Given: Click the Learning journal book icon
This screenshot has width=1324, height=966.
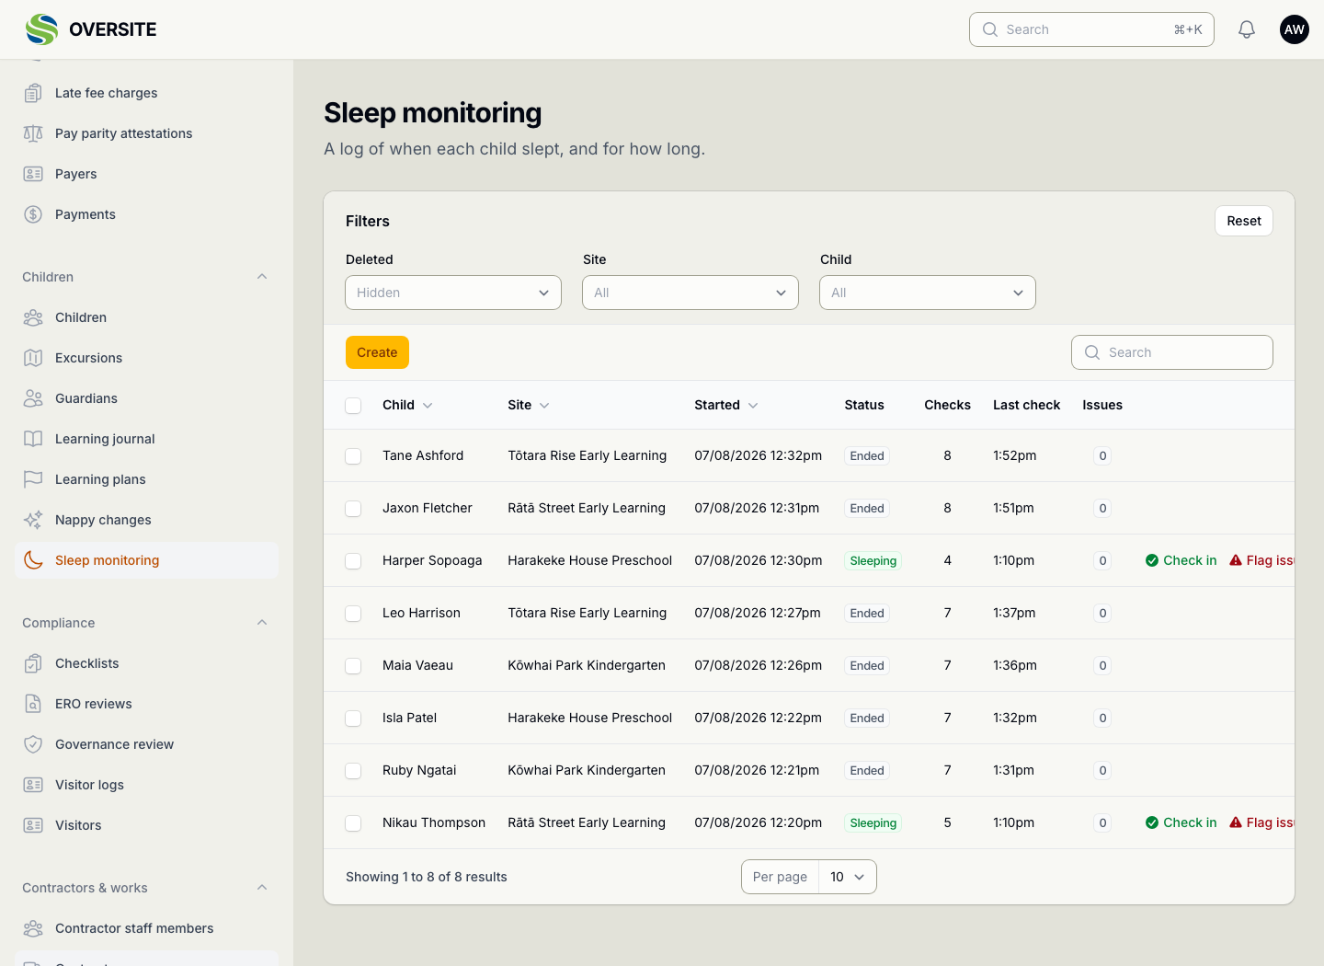Looking at the screenshot, I should (x=33, y=439).
